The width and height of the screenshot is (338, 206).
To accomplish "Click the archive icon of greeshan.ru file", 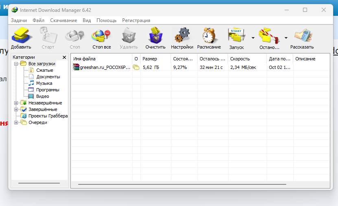I will [x=76, y=67].
